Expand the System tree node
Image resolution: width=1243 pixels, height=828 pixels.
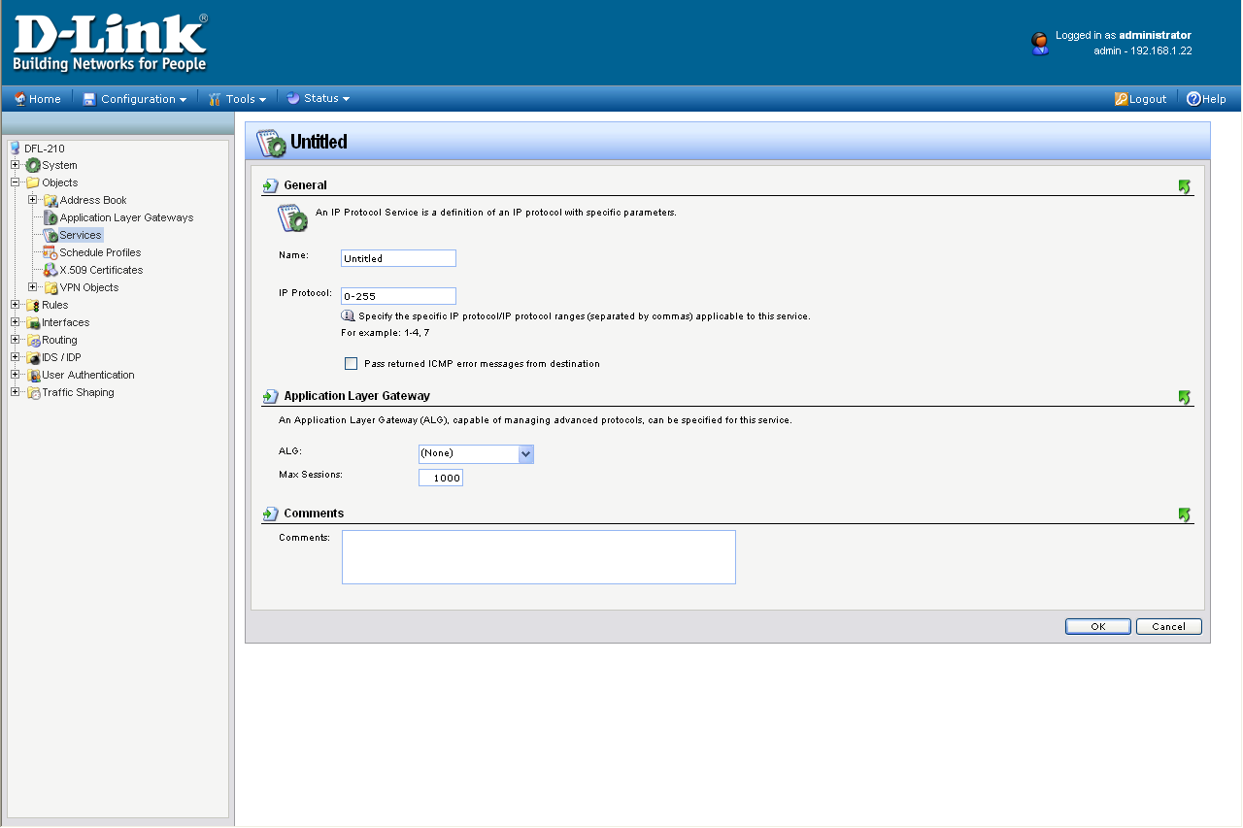pos(16,165)
